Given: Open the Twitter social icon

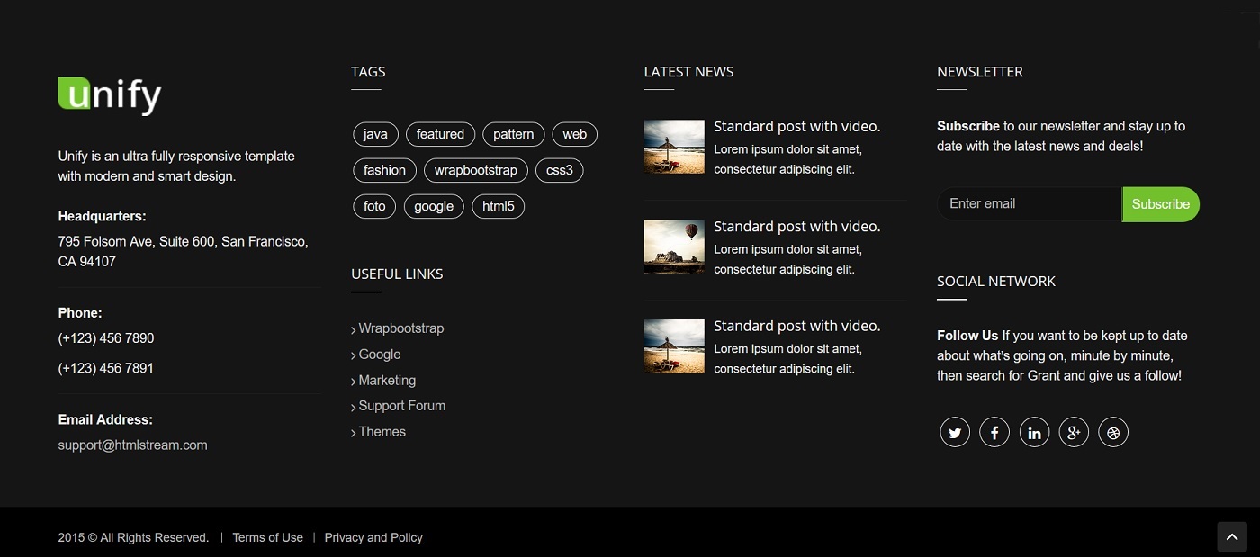Looking at the screenshot, I should (x=955, y=432).
